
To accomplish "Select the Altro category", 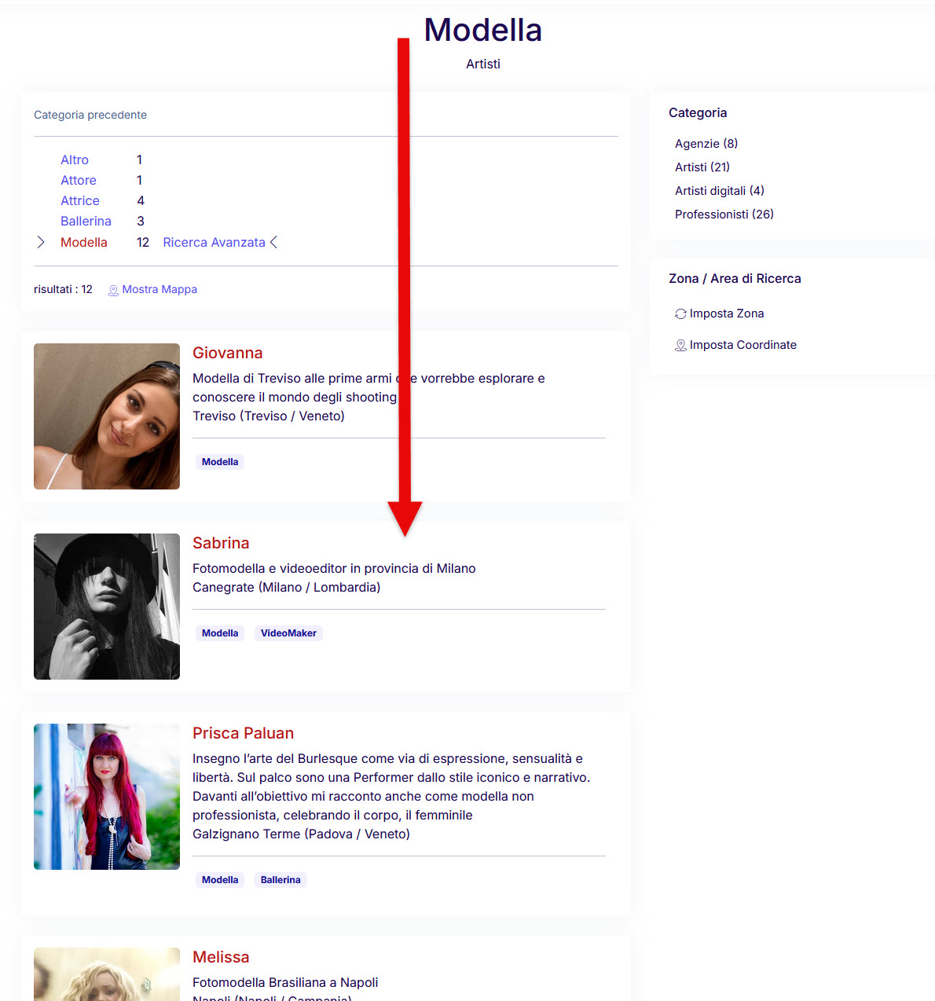I will point(75,160).
